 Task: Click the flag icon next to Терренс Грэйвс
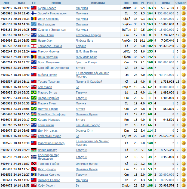pos(33,164)
